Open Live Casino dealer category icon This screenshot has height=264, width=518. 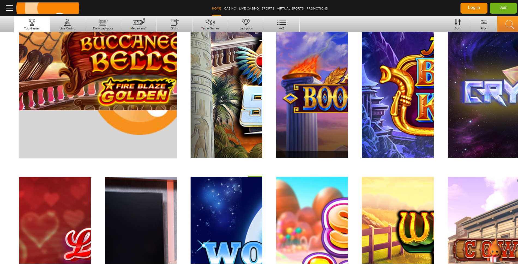click(67, 22)
